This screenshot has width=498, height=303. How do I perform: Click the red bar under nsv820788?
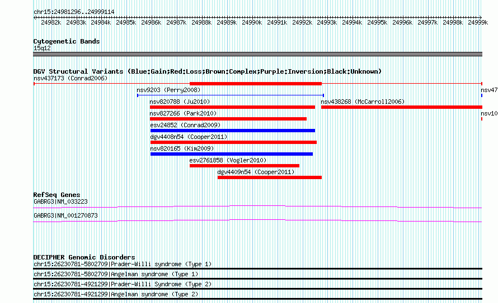(x=232, y=107)
